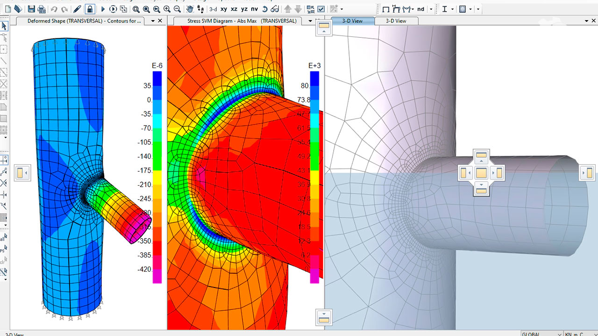The height and width of the screenshot is (336, 598).
Task: Click the glasses Perspective Toggle icon
Action: [x=275, y=9]
